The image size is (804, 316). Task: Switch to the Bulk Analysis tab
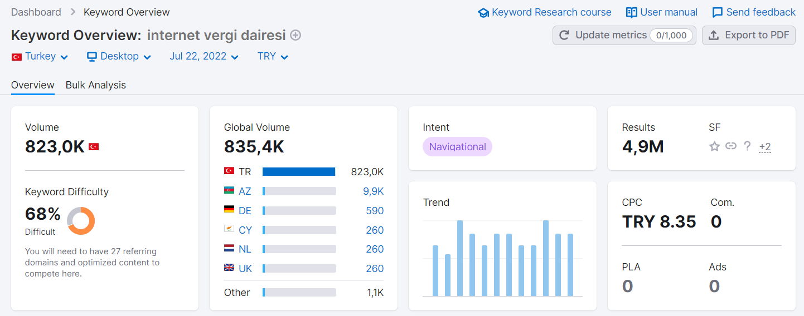(x=96, y=85)
